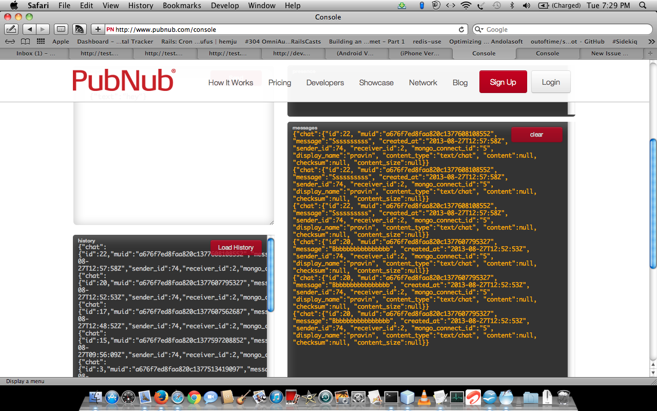Clear messages with the clear button
Screen dimensions: 657x411
pos(536,135)
